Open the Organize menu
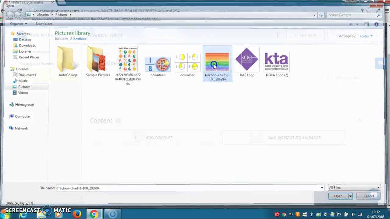390x219 pixels. (x=18, y=24)
